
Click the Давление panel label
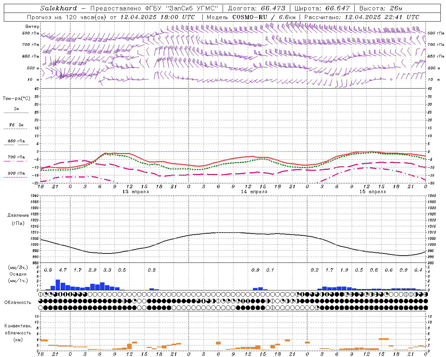(18, 215)
